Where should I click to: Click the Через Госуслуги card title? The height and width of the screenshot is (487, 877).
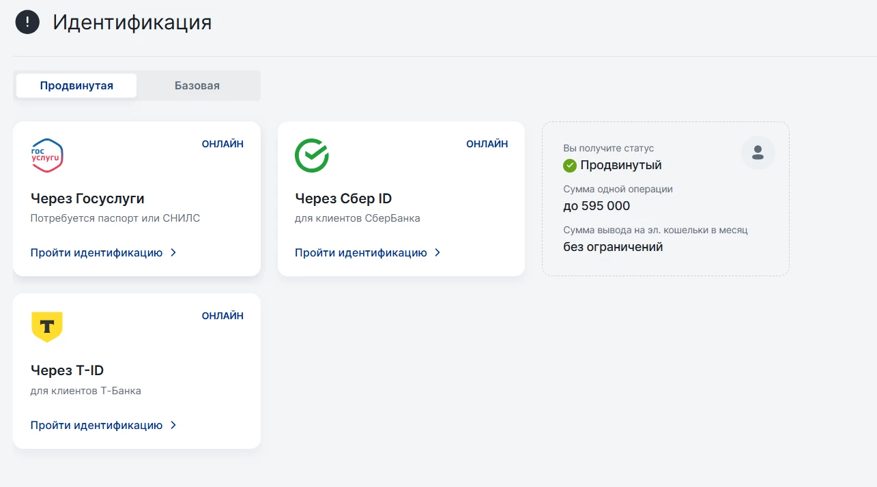click(87, 198)
